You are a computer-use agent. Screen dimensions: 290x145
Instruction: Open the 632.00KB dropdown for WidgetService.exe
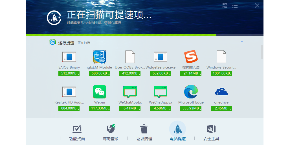(160, 73)
